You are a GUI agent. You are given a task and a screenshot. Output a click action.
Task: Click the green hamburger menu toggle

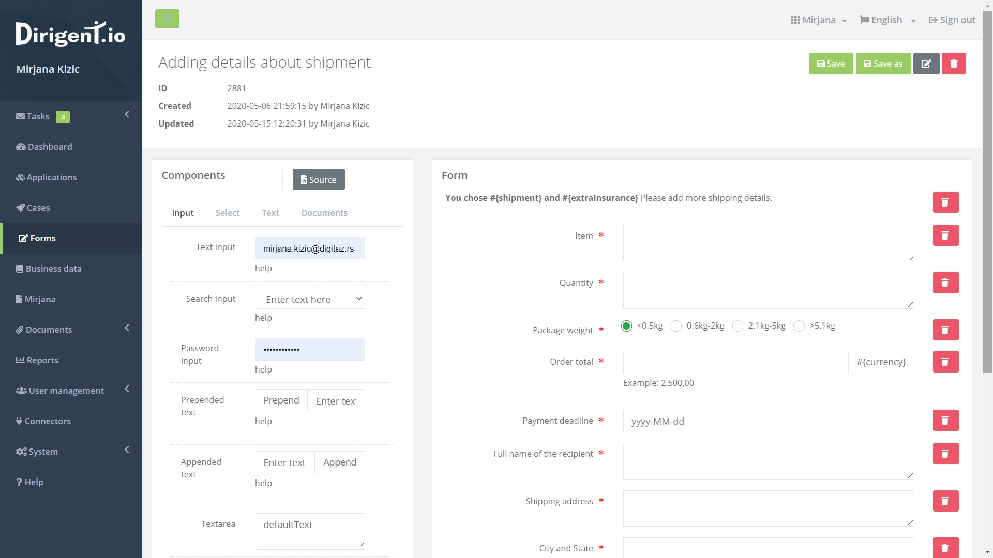coord(167,19)
